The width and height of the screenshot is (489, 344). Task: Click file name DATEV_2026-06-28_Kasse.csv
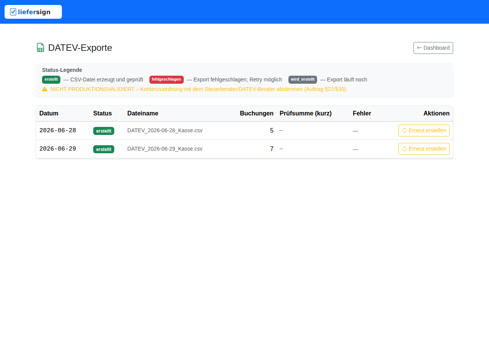pyautogui.click(x=165, y=130)
